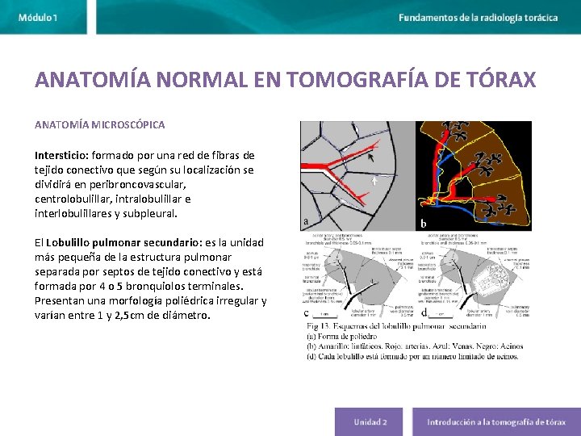Click the bold word 'Intersticio:'

click(62, 155)
